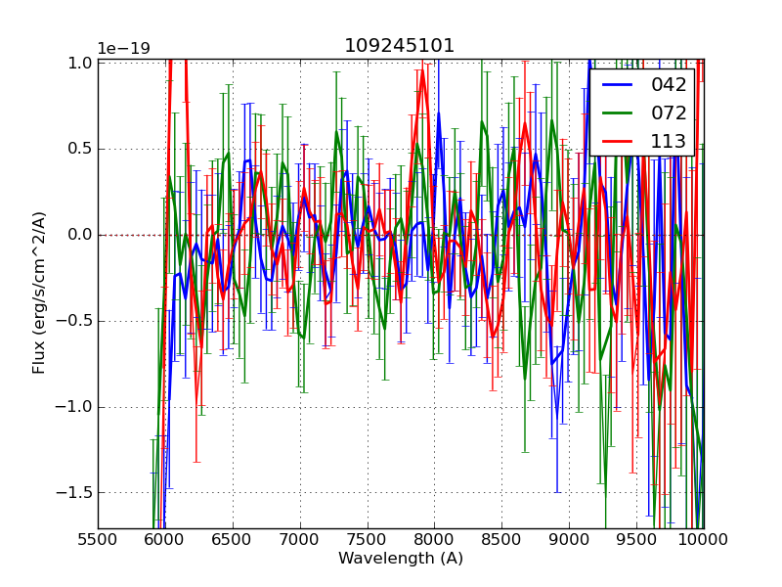Click the 1.0 y-axis tick label
The width and height of the screenshot is (782, 587).
[x=80, y=64]
